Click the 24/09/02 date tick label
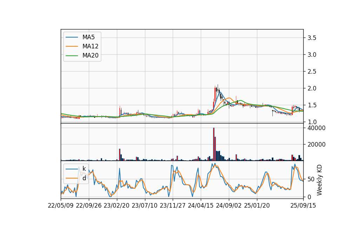 [x=229, y=206]
